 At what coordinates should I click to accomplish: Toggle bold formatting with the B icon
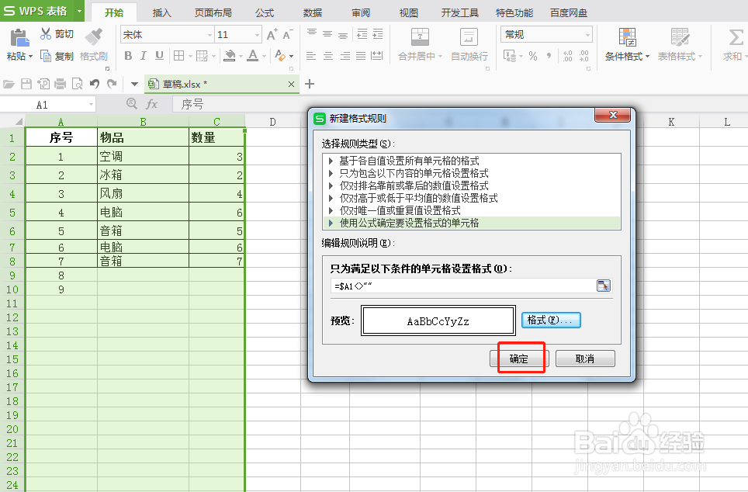point(129,55)
